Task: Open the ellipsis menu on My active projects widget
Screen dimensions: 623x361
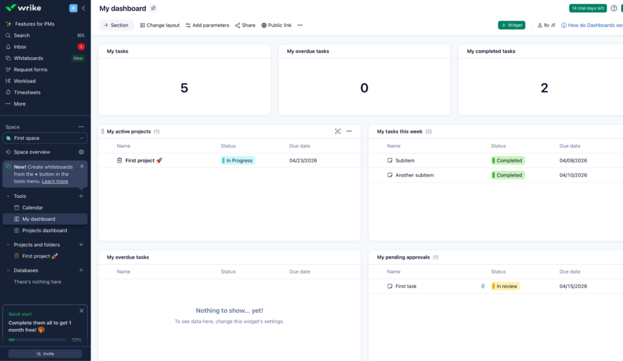Action: pyautogui.click(x=349, y=131)
